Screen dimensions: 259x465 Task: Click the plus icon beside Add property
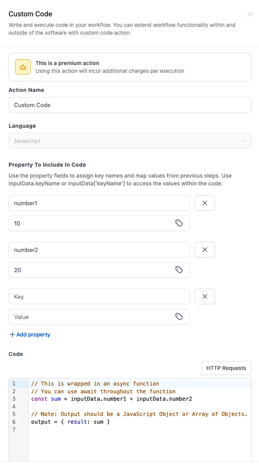tap(12, 335)
